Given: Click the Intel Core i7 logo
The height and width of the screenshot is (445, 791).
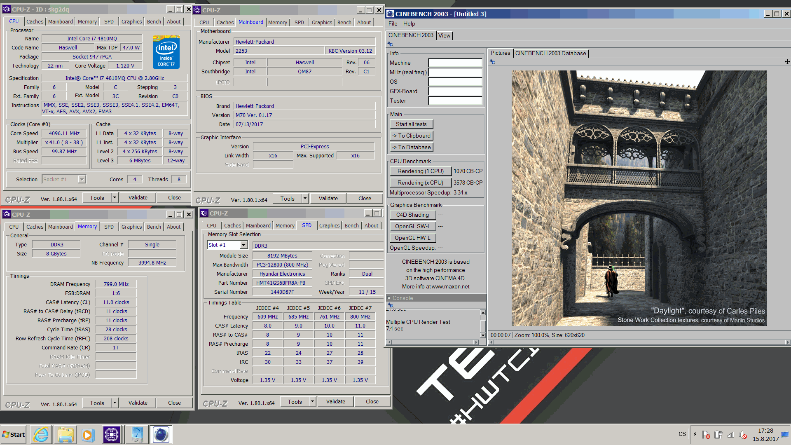Looking at the screenshot, I should point(166,52).
